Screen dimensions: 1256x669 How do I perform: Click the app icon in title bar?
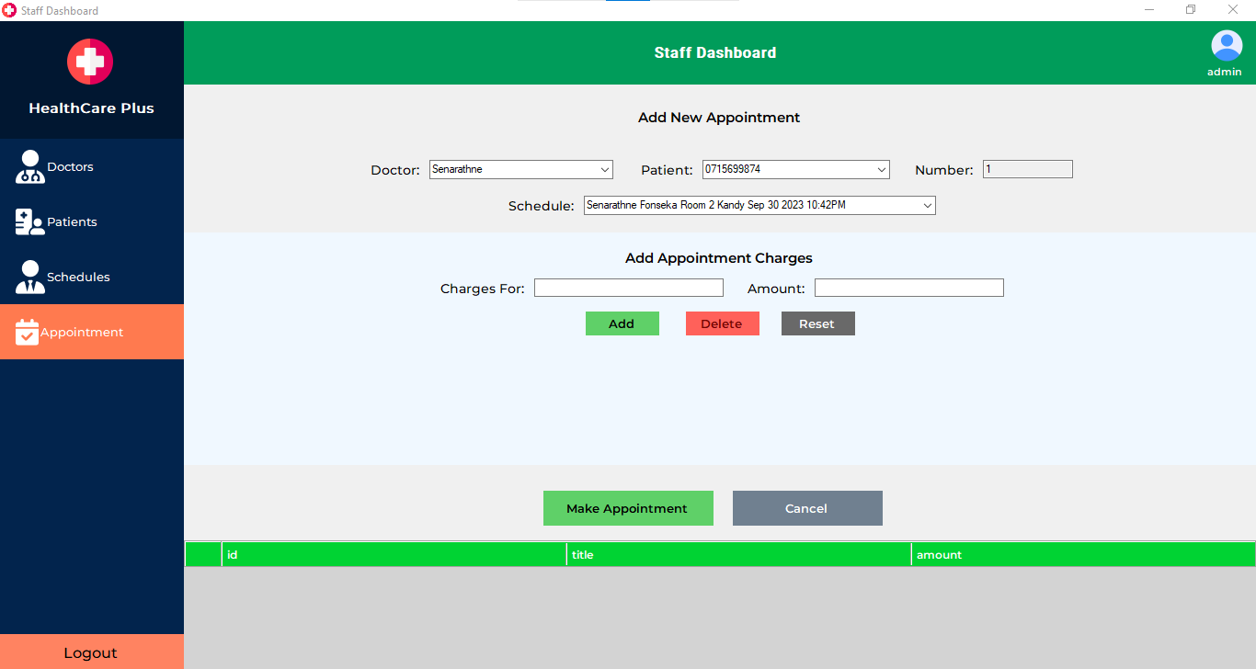(x=9, y=10)
